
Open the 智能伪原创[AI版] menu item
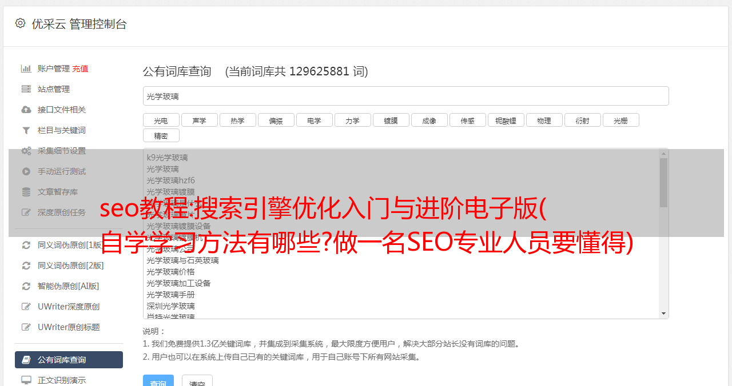click(x=69, y=286)
